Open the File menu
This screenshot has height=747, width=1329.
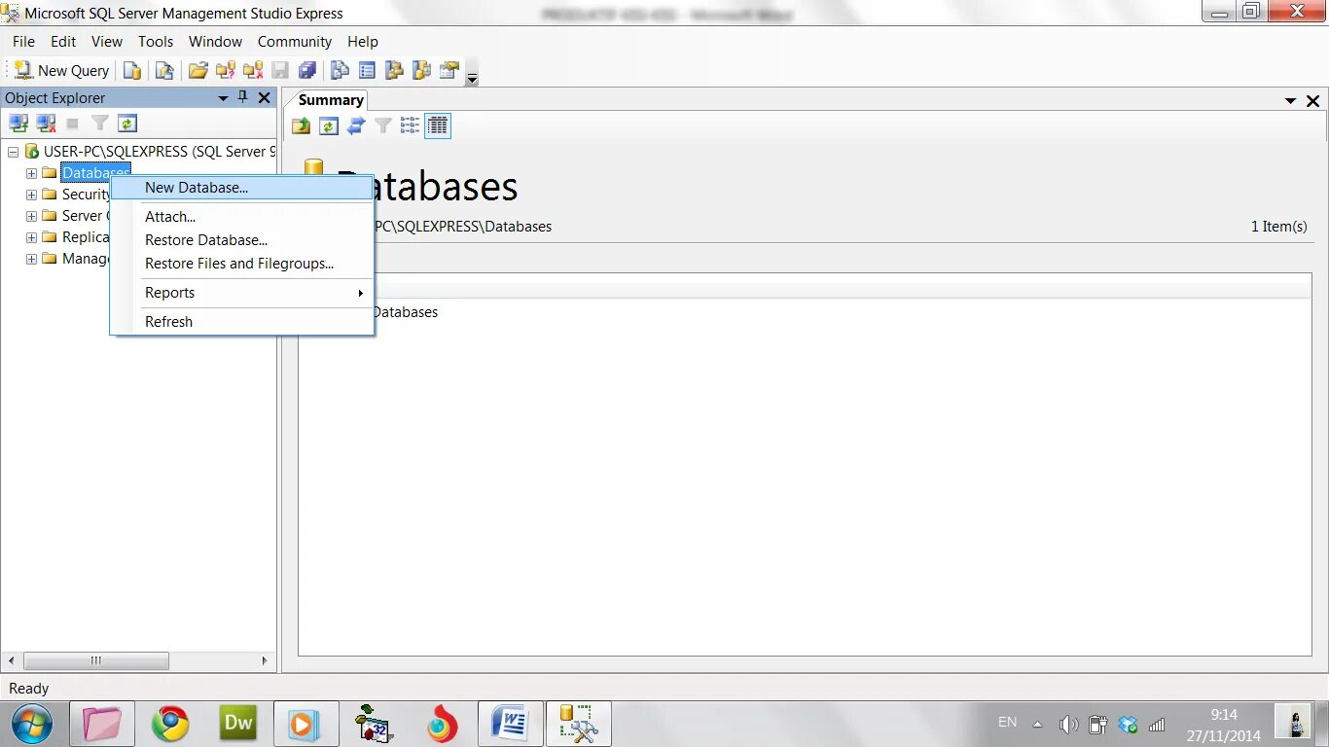23,42
